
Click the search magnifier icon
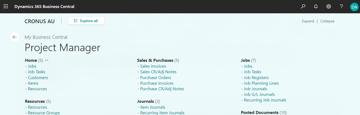[303, 7]
